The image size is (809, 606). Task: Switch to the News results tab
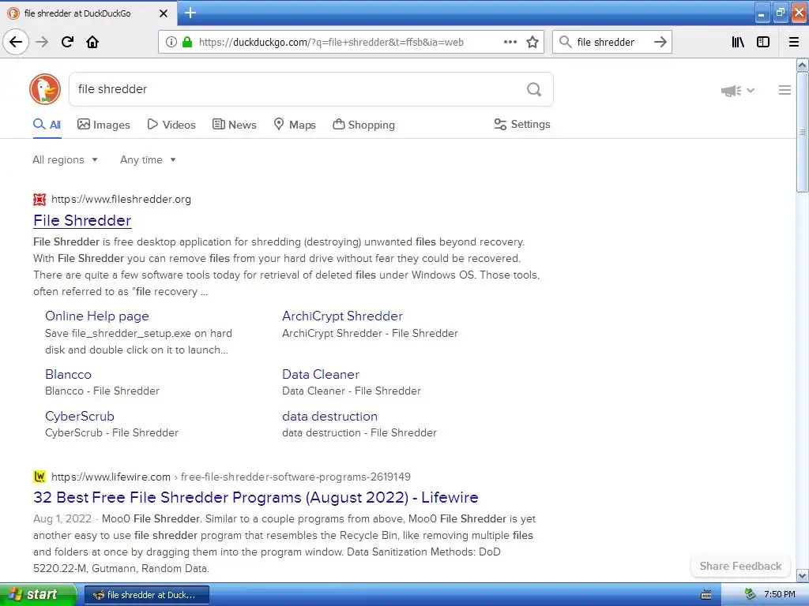click(234, 125)
